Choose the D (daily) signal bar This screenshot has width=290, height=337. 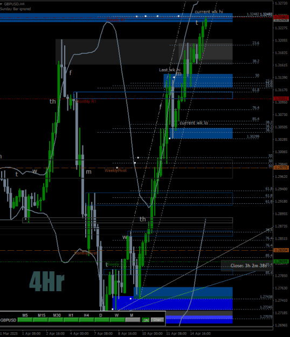[x=102, y=320]
